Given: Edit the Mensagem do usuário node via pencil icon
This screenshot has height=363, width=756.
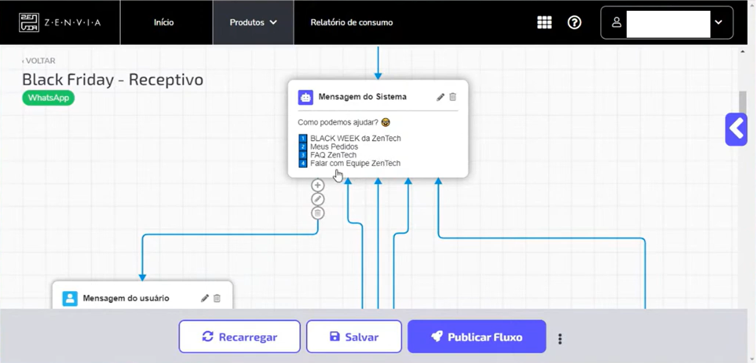Looking at the screenshot, I should pos(205,298).
